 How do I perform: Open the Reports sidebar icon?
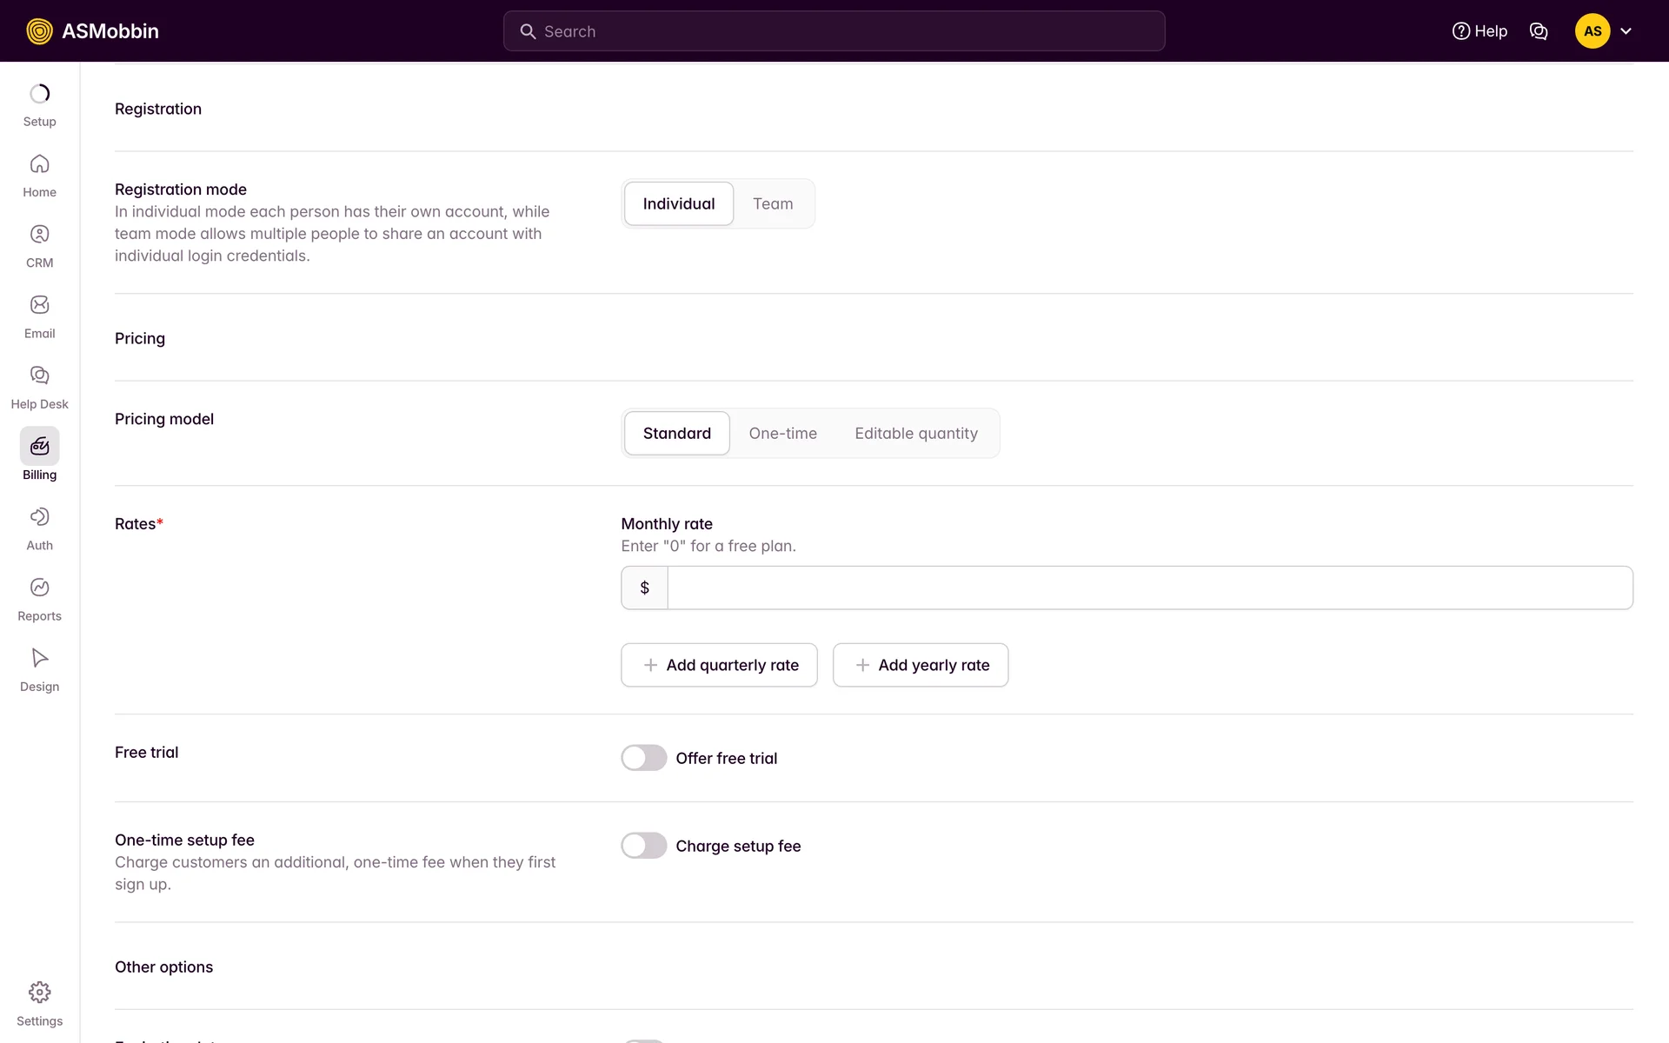click(39, 588)
